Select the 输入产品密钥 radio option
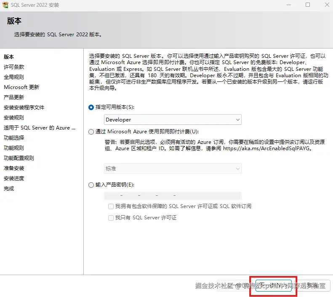 91,185
